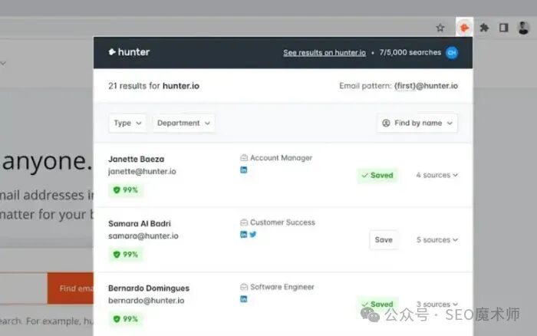Click the briefcase icon beside Account Manager
This screenshot has height=336, width=537.
244,158
